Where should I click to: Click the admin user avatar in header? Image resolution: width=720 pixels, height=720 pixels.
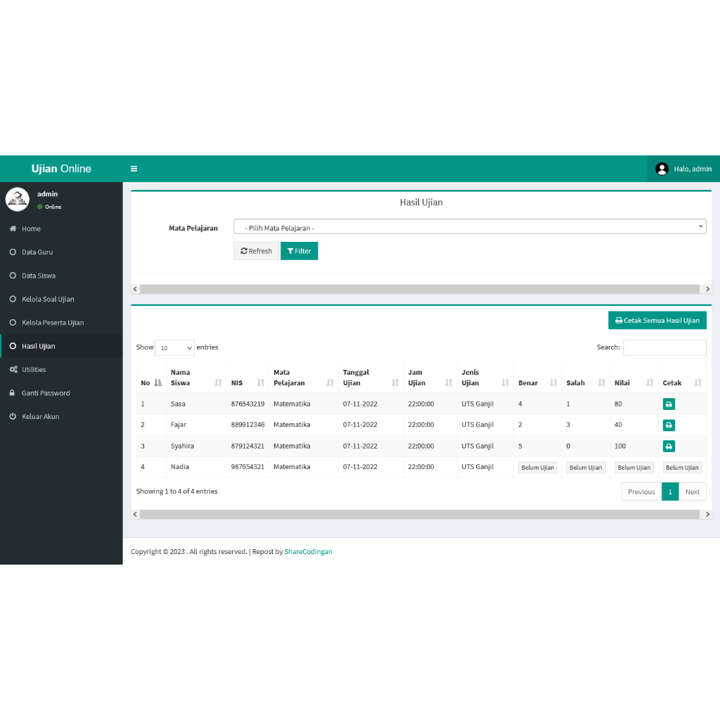(x=662, y=169)
